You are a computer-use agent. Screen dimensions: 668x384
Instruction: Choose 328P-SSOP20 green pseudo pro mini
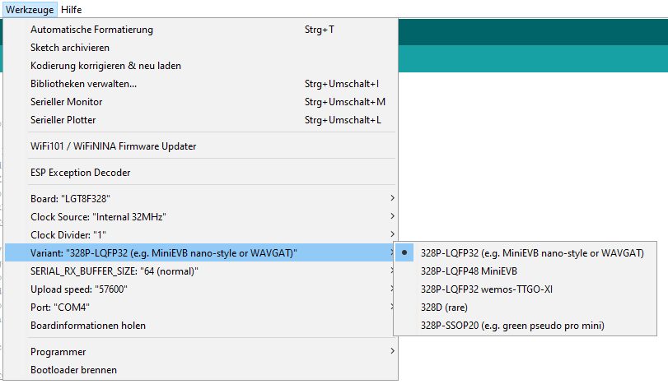525,326
